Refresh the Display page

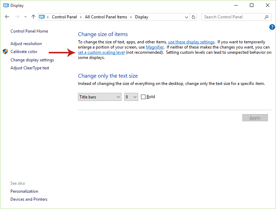point(193,17)
